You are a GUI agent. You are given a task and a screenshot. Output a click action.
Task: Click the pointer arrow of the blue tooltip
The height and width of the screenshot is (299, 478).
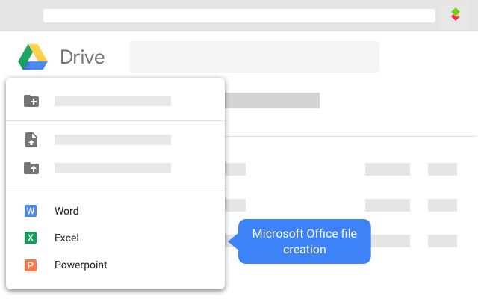click(234, 241)
